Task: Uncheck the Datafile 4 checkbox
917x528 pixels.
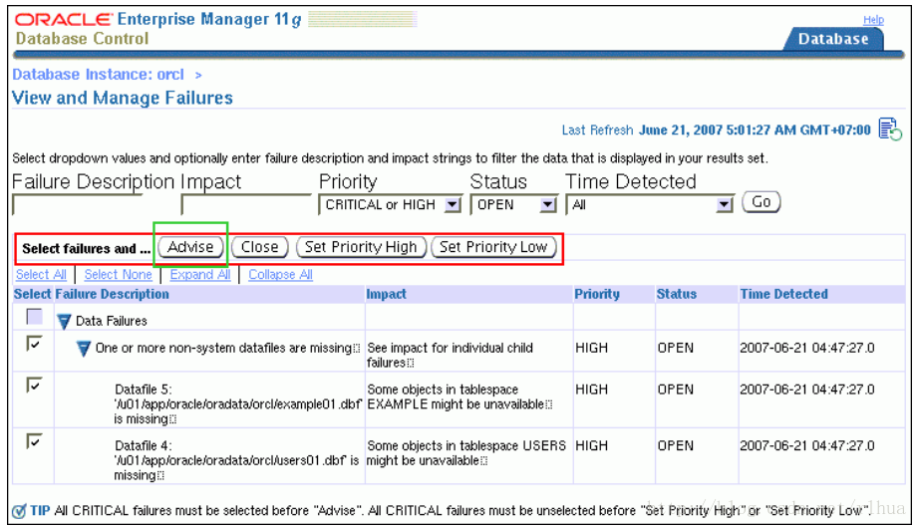Action: point(35,441)
